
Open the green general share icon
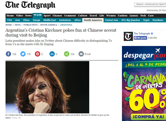pyautogui.click(x=67, y=54)
